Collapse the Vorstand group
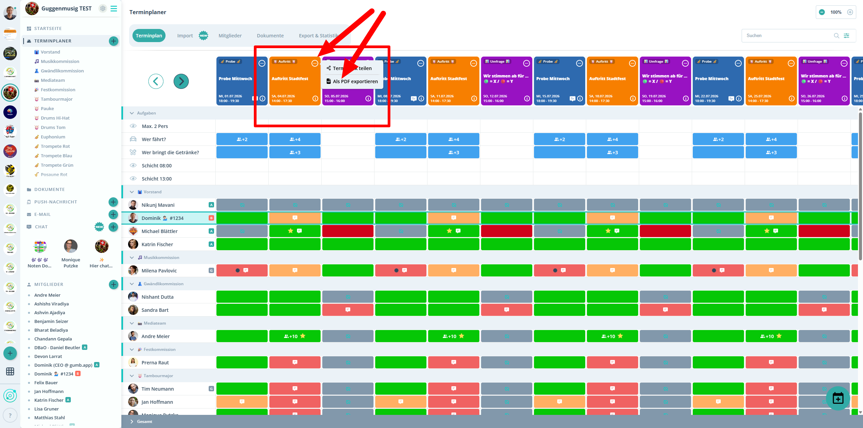Screen dimensions: 863x428 132,192
